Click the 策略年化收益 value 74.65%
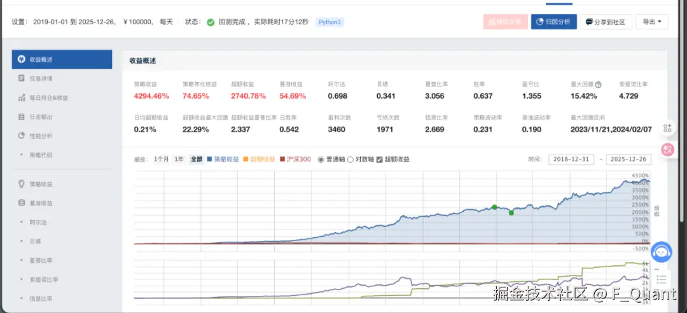Screen dimensions: 687x313 (x=197, y=96)
